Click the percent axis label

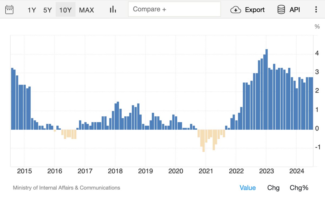tap(317, 26)
